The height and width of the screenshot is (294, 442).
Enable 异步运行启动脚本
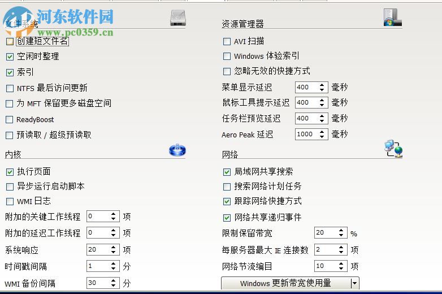click(10, 187)
